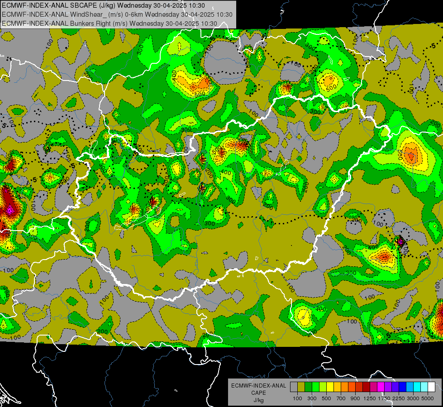This screenshot has height=407, width=443.
Task: Click the legend value 300
Action: click(312, 398)
